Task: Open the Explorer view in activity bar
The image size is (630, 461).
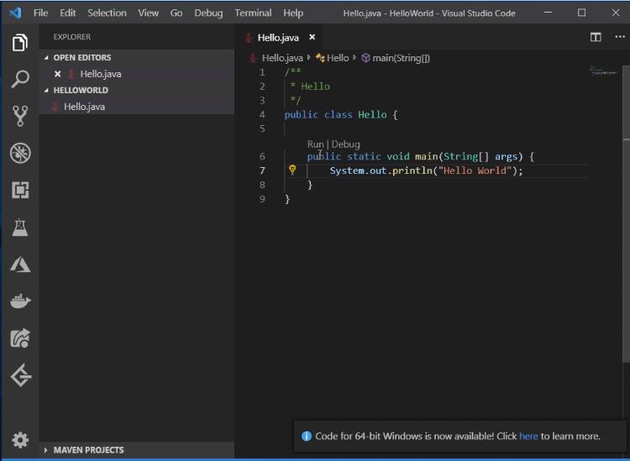Action: (20, 42)
